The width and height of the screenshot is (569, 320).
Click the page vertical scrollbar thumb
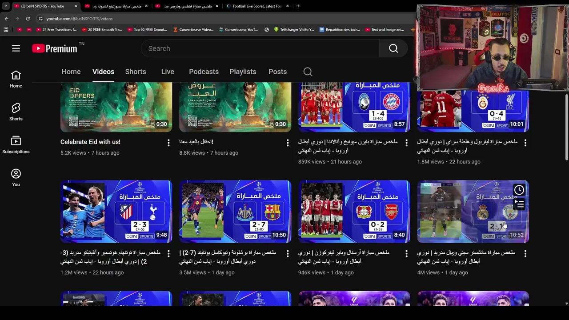(566, 127)
